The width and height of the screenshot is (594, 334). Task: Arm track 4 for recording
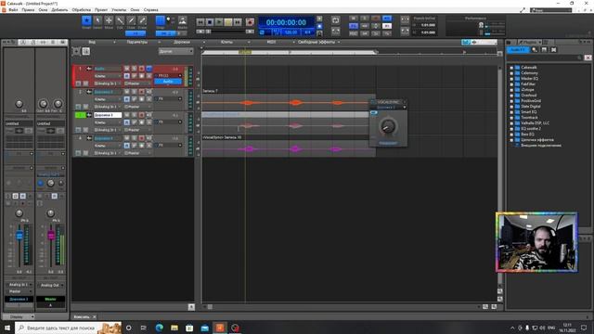pyautogui.click(x=141, y=138)
